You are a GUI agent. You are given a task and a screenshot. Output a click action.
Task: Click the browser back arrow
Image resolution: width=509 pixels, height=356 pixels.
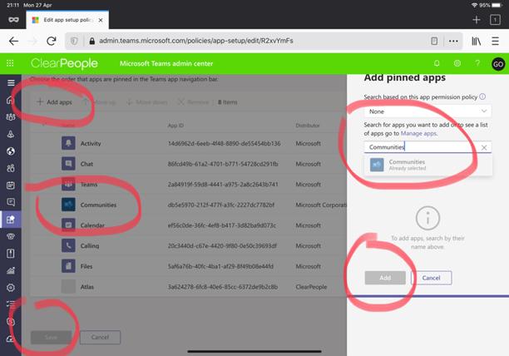[13, 41]
